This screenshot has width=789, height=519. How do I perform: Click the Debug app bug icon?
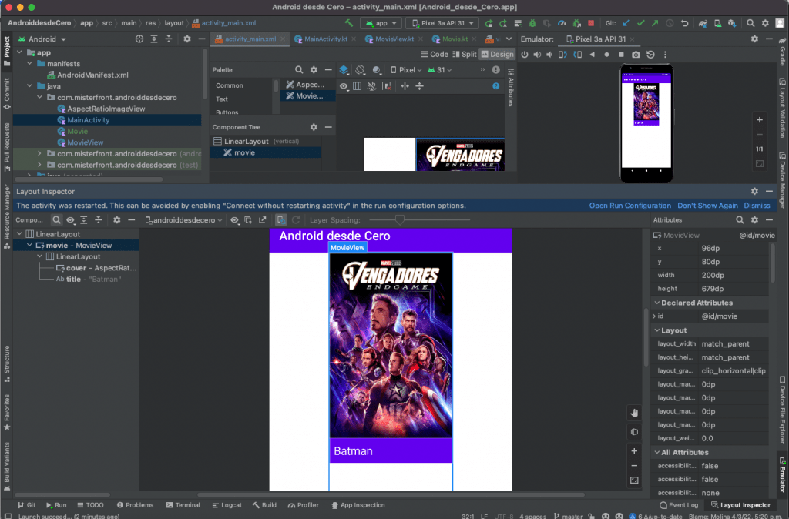click(x=532, y=23)
